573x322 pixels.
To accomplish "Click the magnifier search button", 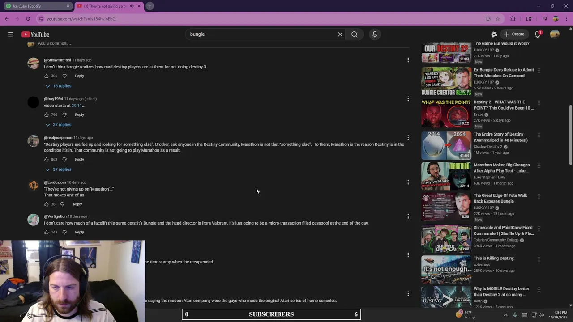I will (355, 34).
